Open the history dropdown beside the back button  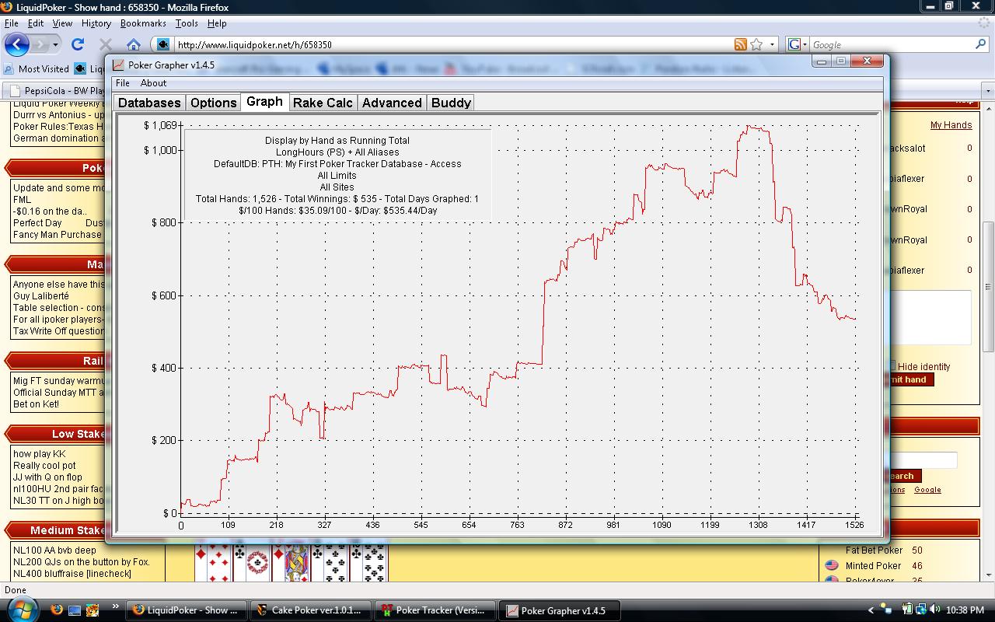(55, 45)
